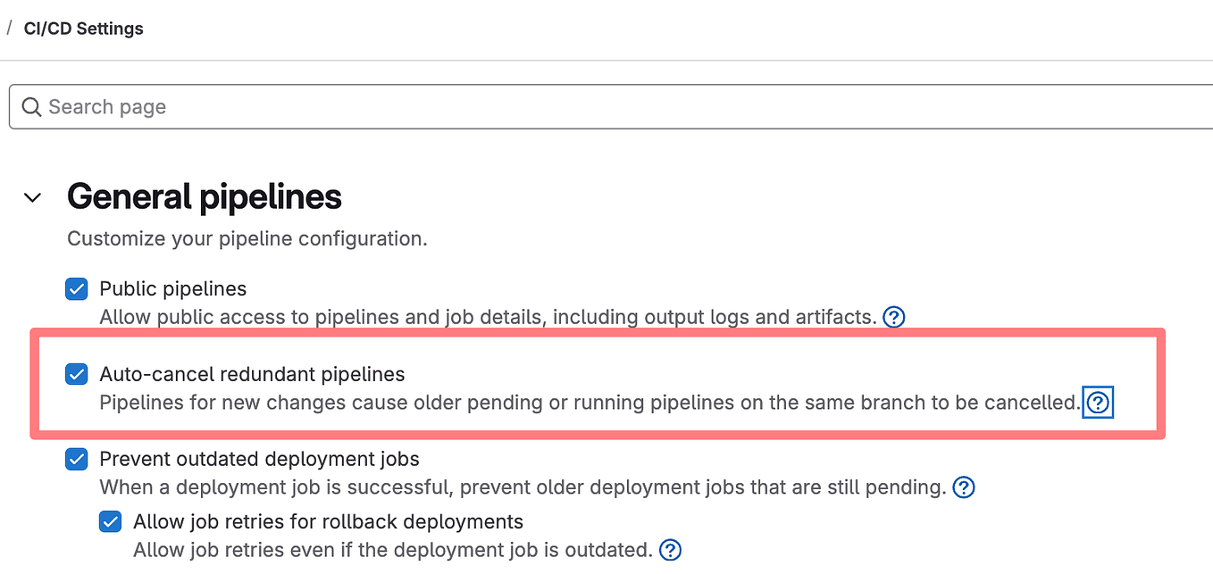The width and height of the screenshot is (1213, 574).
Task: Select the Auto-cancel redundant pipelines label
Action: (254, 374)
